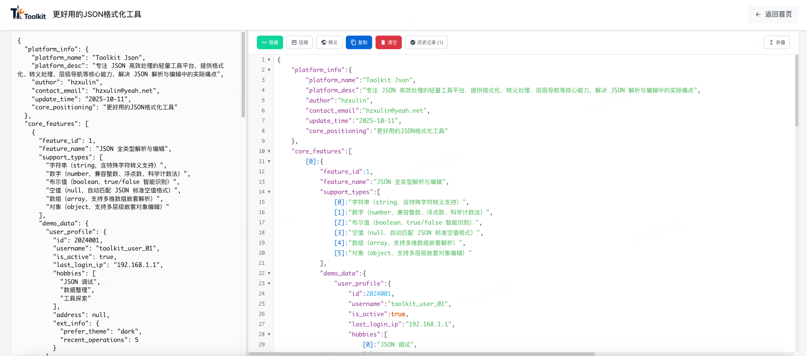Click inside the left JSON input editor
Screen dimensions: 807x356
point(125,193)
